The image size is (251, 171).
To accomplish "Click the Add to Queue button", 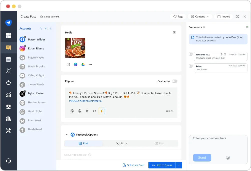I will click(x=162, y=165).
